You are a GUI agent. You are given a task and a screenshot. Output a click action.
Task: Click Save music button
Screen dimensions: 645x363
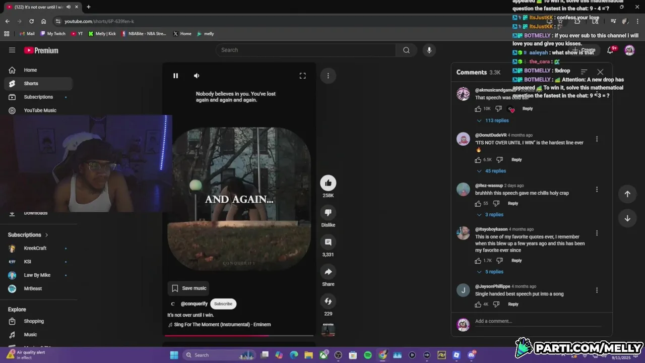click(x=189, y=288)
